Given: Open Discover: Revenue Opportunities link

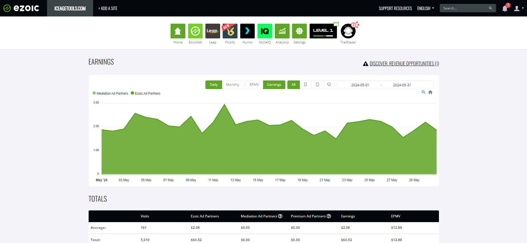Looking at the screenshot, I should pos(404,64).
